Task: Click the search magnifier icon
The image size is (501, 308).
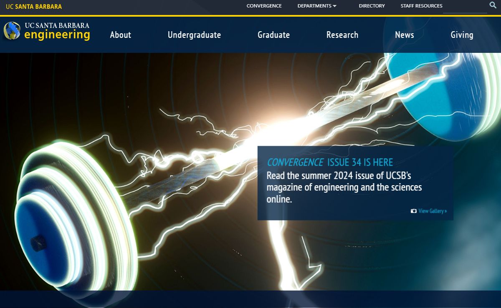Action: tap(493, 5)
